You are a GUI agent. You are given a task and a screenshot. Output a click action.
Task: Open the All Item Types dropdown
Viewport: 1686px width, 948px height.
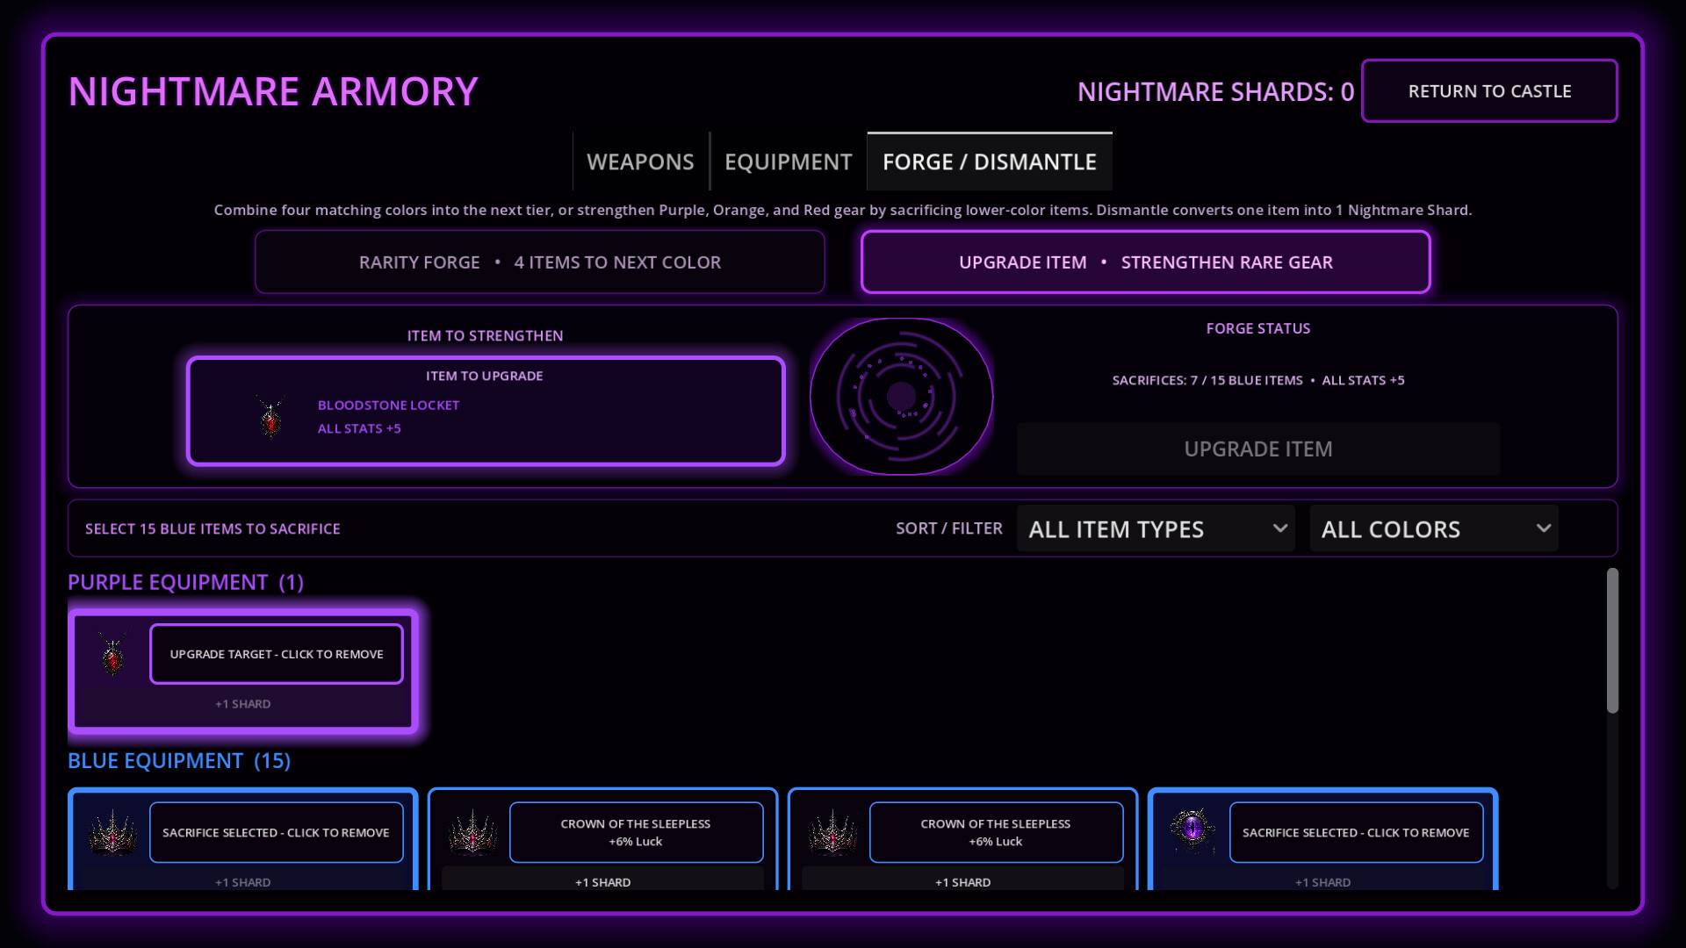[x=1156, y=528]
